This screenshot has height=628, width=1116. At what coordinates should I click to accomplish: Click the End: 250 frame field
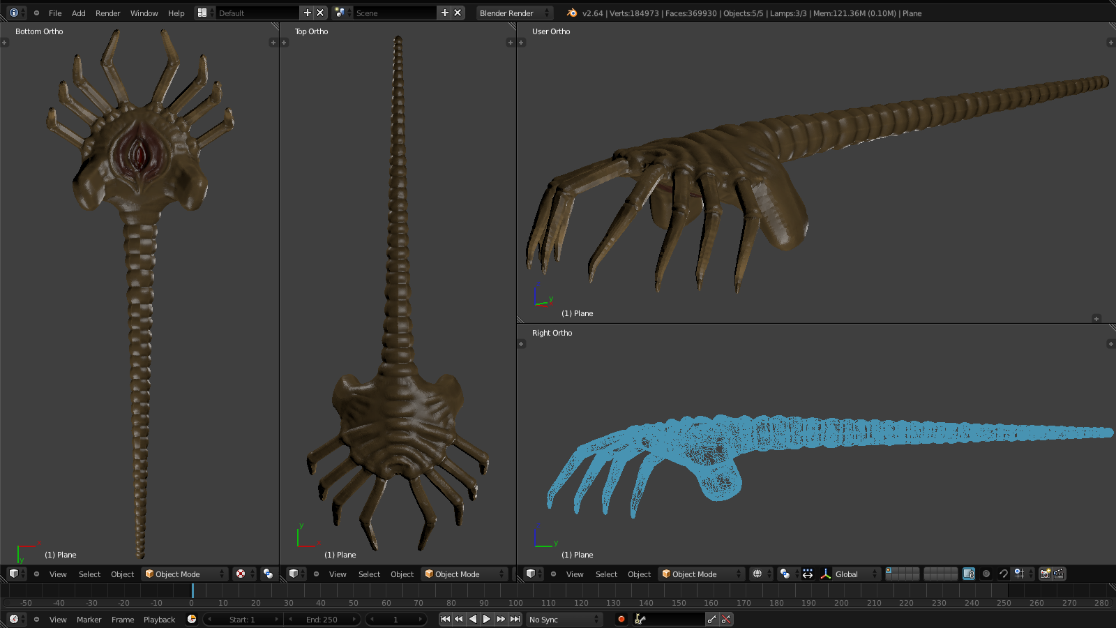pos(322,619)
